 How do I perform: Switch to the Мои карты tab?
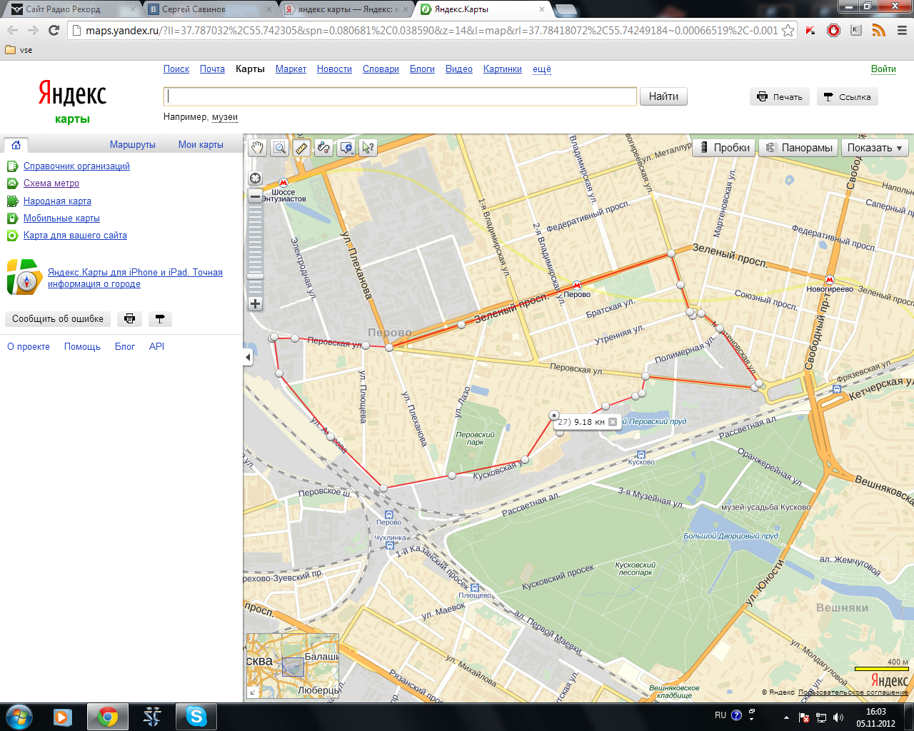click(201, 144)
